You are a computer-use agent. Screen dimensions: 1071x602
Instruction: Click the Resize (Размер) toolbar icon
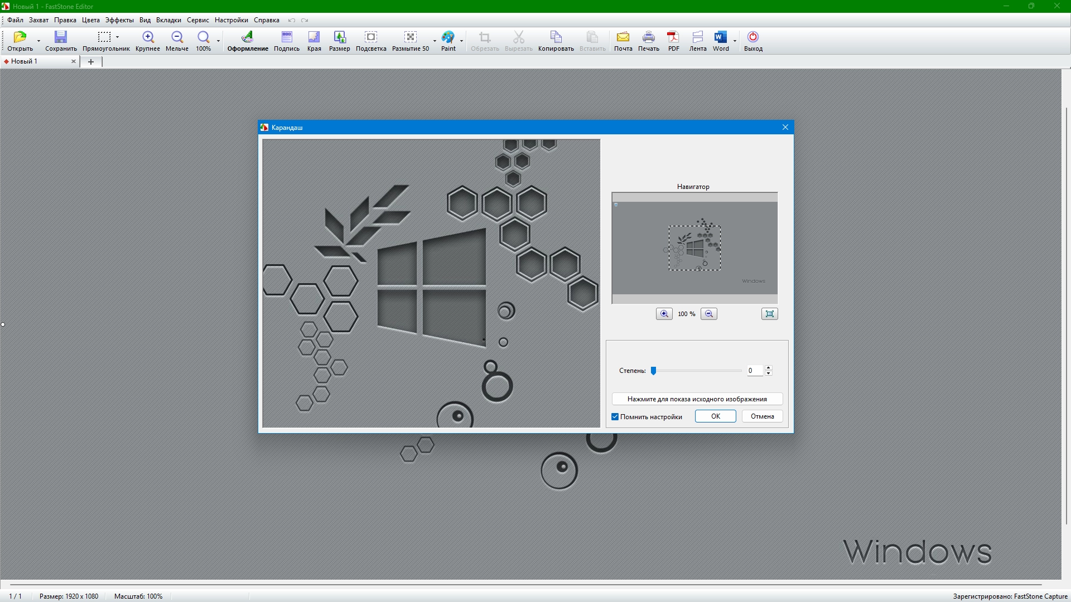339,37
